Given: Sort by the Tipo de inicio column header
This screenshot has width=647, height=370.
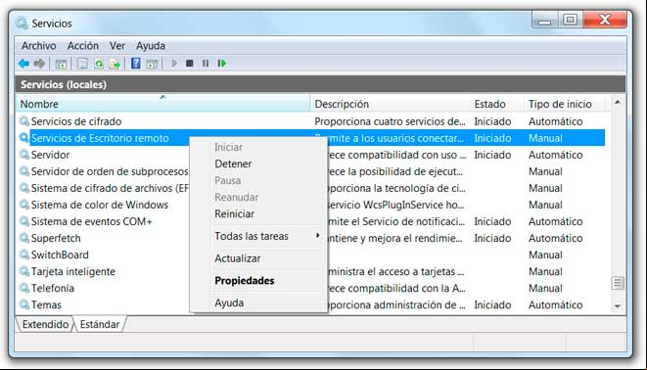Looking at the screenshot, I should point(565,104).
